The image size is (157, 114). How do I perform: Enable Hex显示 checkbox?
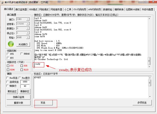coord(20,78)
